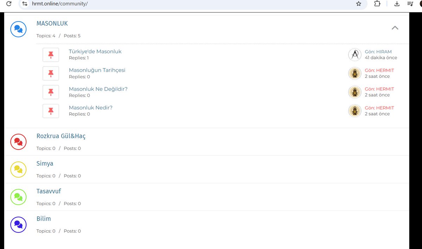This screenshot has height=249, width=422.
Task: Open the Masonluk Nedir? topic
Action: click(x=91, y=107)
